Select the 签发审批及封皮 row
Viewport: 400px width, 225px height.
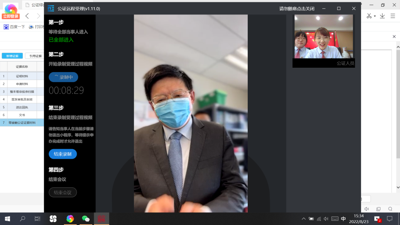click(x=22, y=100)
